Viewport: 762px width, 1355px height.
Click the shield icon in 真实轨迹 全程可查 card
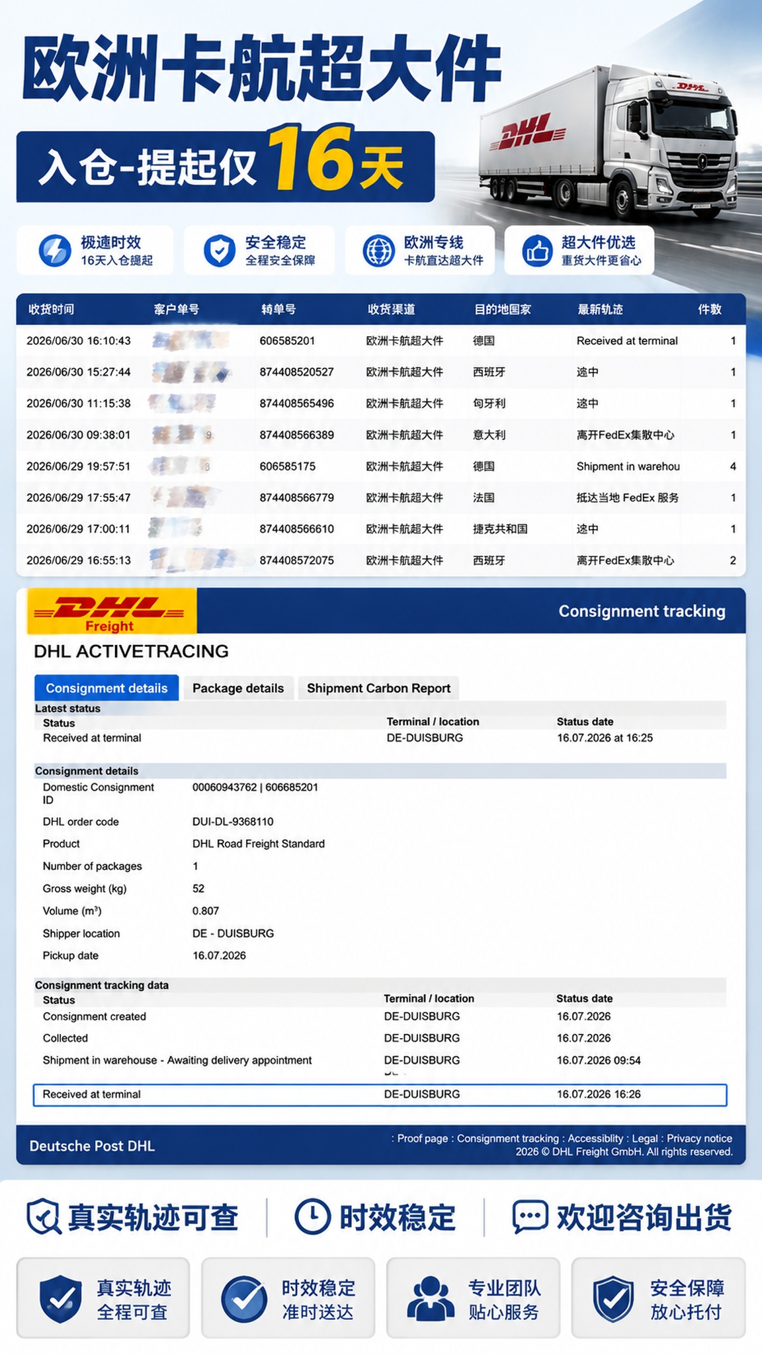click(x=61, y=1299)
